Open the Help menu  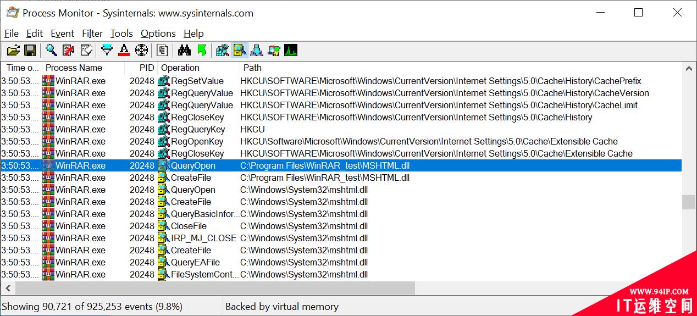coord(193,34)
